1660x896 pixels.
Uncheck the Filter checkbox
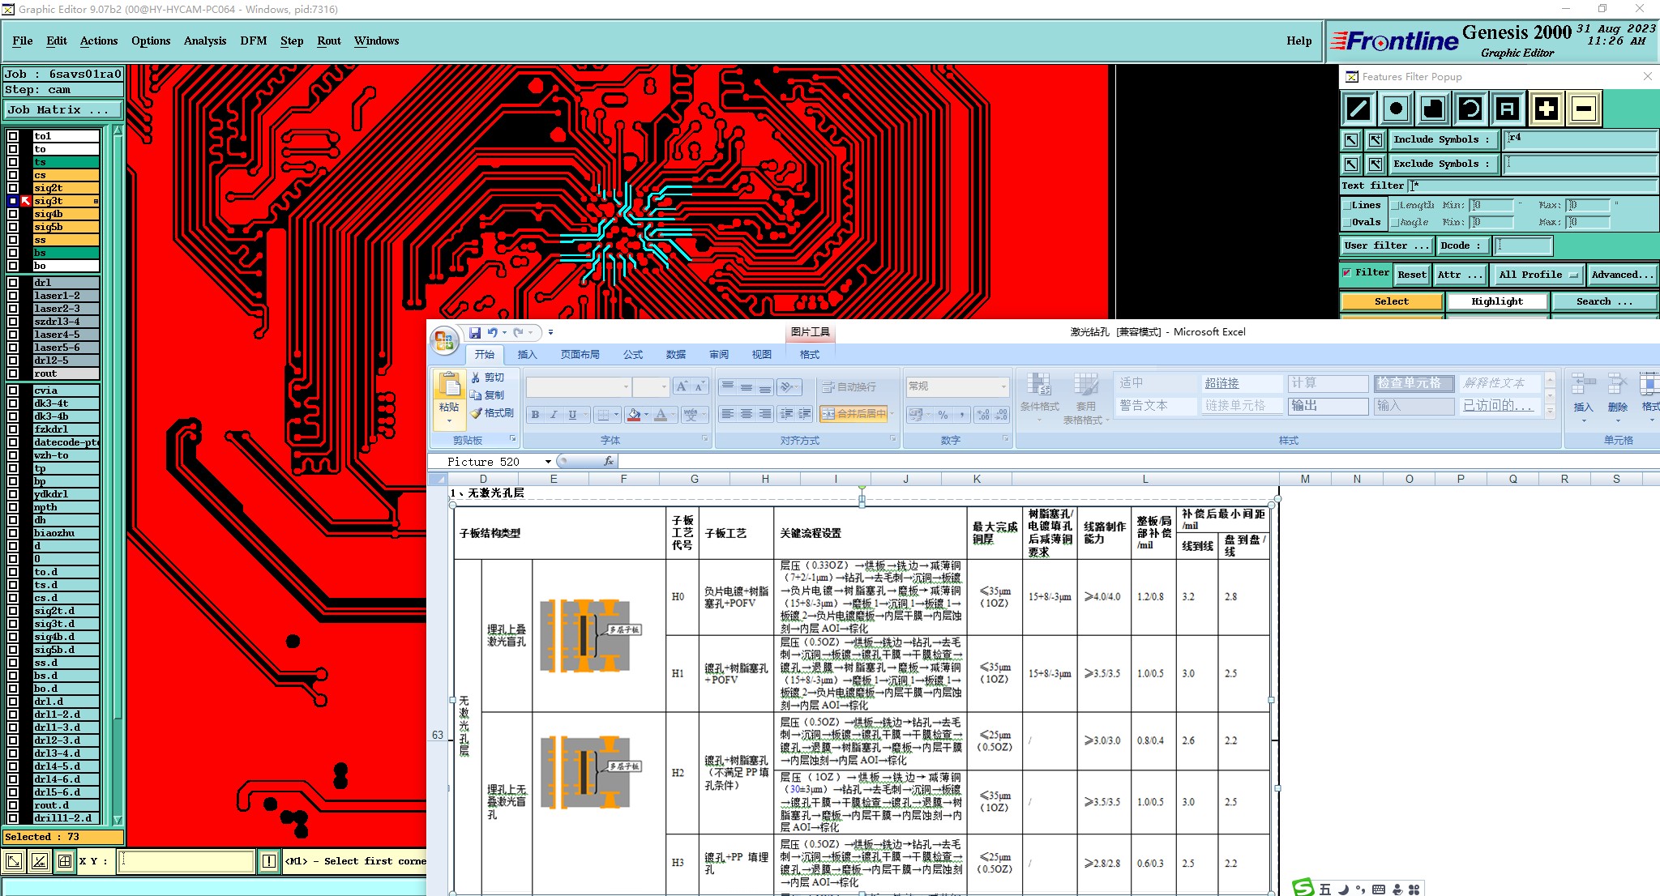point(1347,273)
